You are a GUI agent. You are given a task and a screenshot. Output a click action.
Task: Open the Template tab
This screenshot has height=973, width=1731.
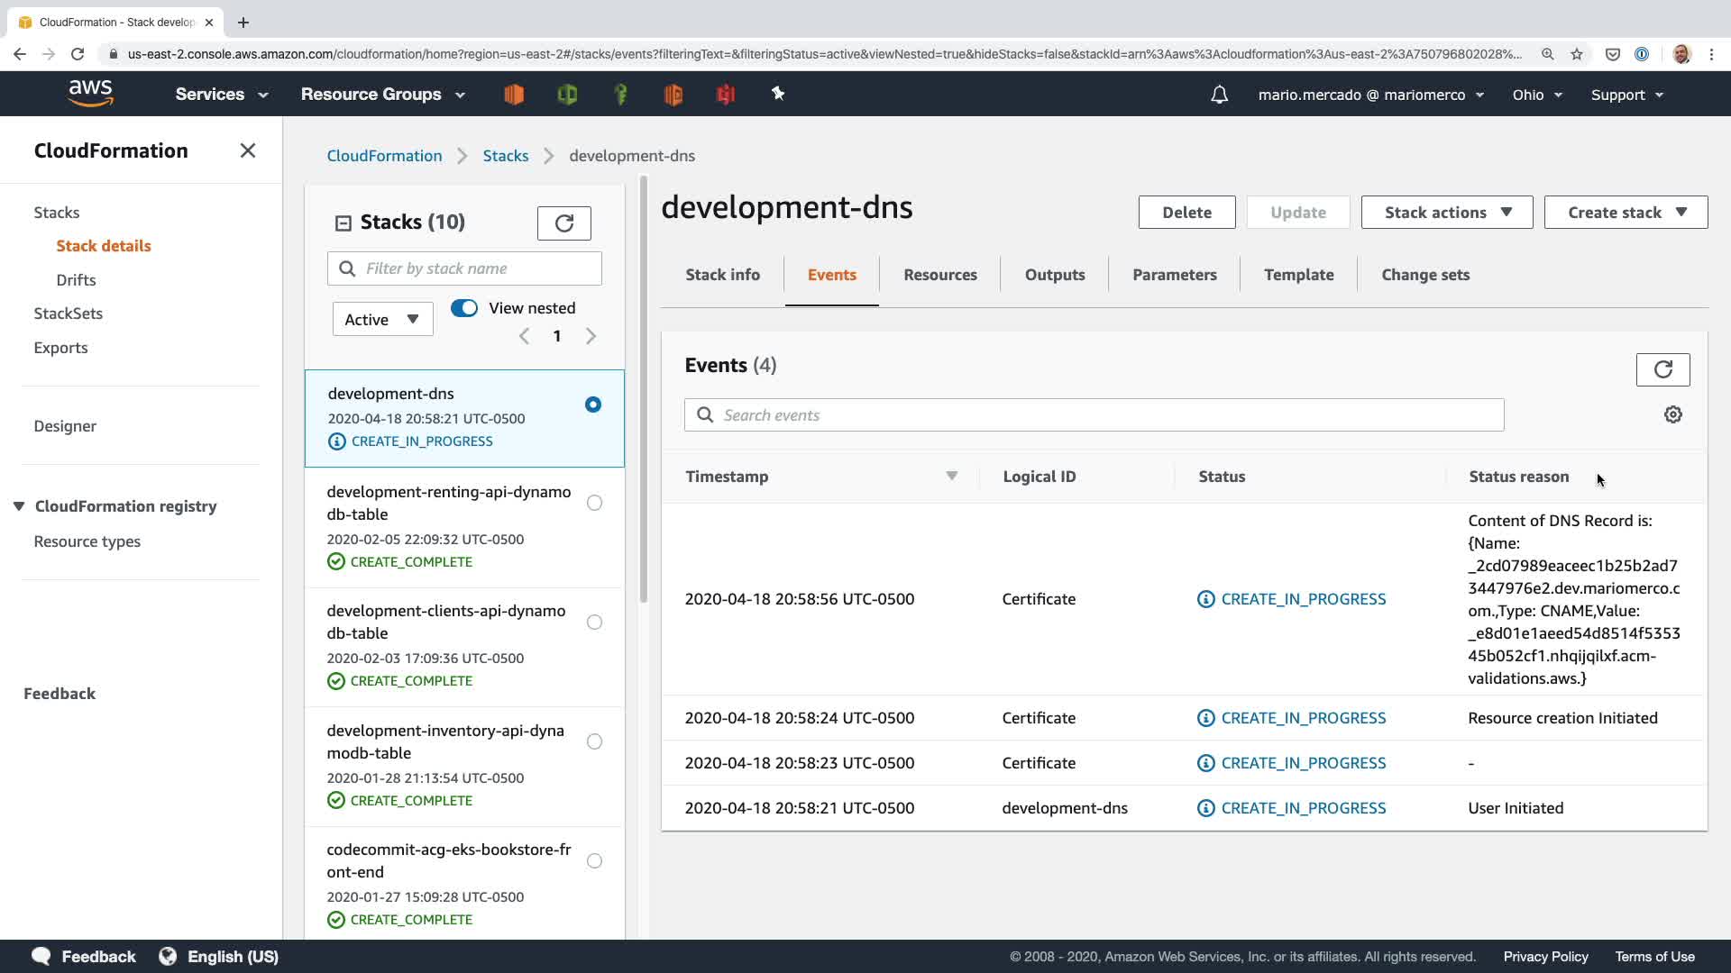click(x=1298, y=275)
